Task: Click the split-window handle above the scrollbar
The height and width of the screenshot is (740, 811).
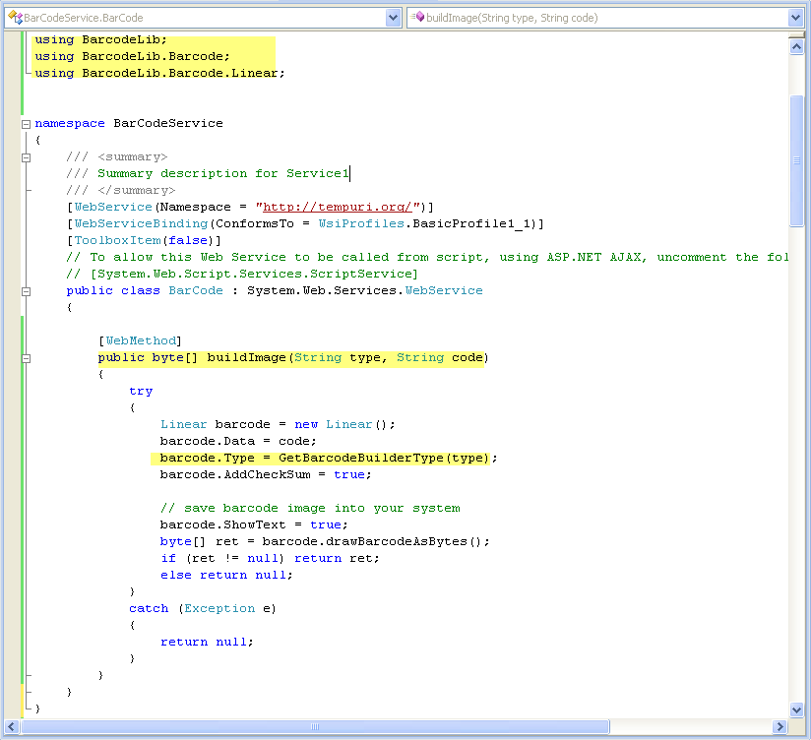Action: point(796,35)
